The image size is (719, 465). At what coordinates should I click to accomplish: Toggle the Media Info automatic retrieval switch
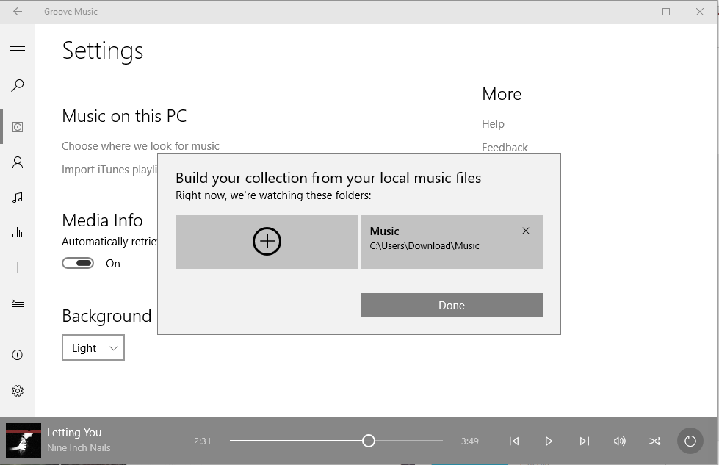(78, 263)
